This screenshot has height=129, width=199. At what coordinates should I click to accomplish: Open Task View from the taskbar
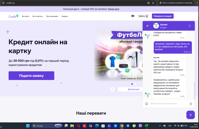[66, 126]
